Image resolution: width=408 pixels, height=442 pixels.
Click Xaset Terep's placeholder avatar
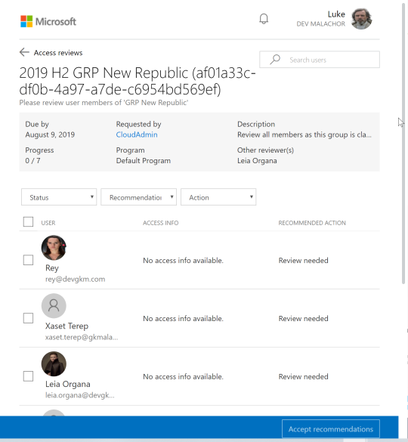coord(54,305)
